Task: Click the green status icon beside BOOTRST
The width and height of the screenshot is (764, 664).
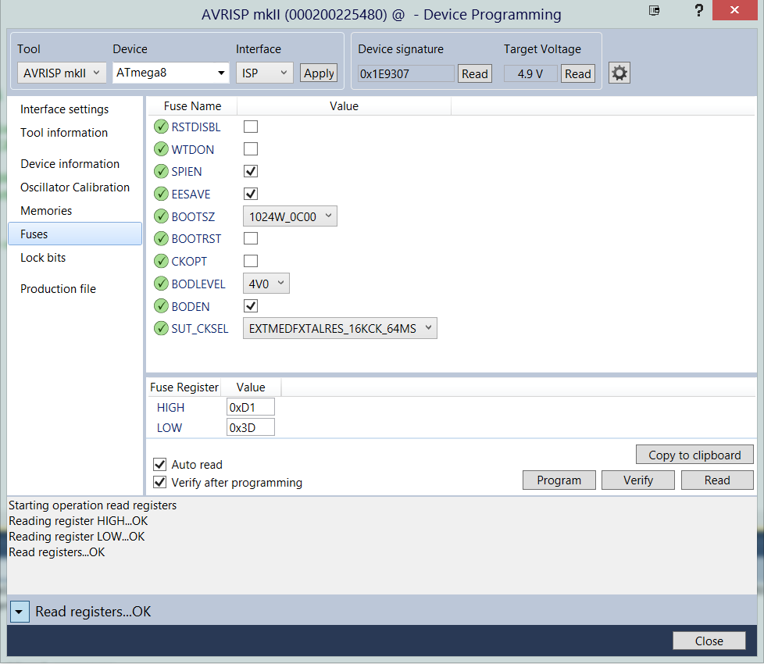Action: [161, 239]
